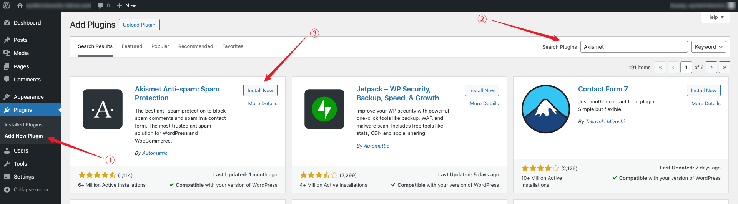Switch to the Popular plugins tab
The width and height of the screenshot is (738, 204).
pos(160,46)
